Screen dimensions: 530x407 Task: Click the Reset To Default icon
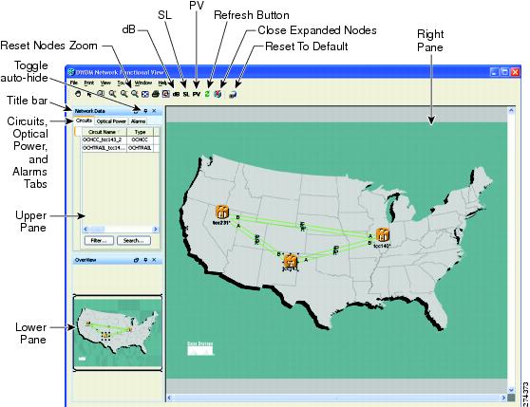pos(233,95)
